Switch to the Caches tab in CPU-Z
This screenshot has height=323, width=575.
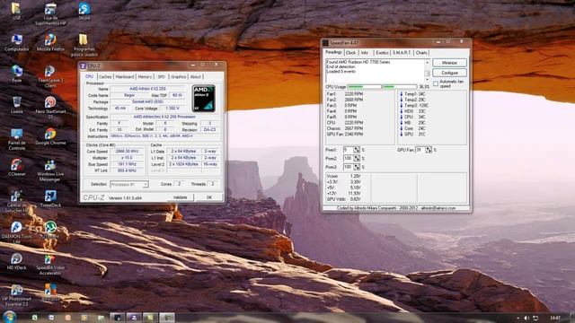click(105, 76)
